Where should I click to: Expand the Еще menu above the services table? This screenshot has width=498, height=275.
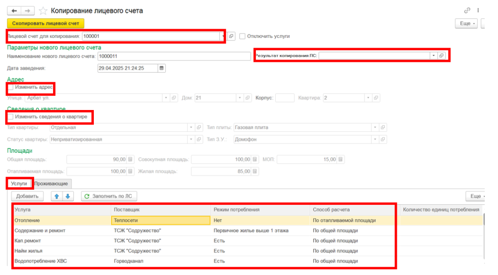[475, 196]
